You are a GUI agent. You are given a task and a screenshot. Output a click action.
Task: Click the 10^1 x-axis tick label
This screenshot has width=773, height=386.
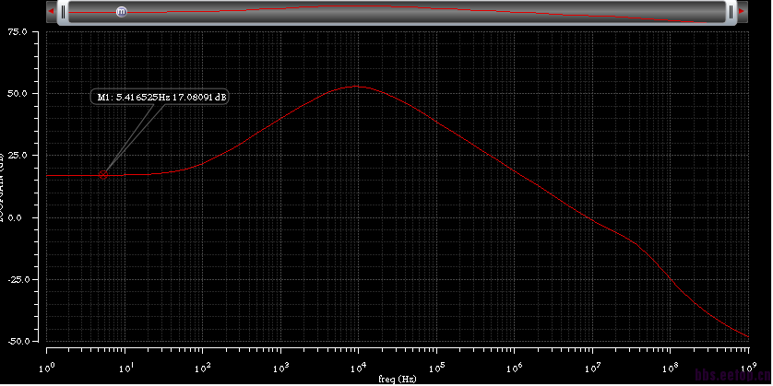125,367
